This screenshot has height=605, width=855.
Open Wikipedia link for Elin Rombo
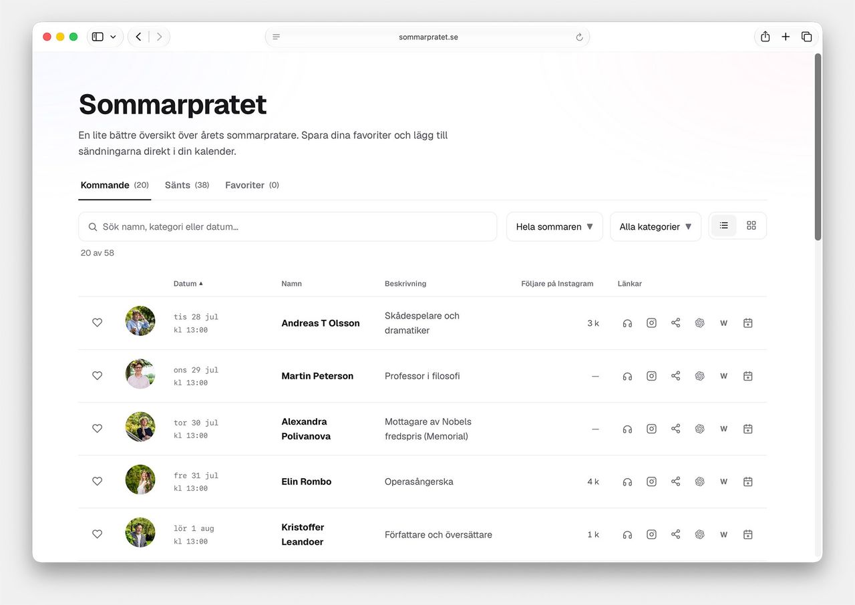click(723, 481)
